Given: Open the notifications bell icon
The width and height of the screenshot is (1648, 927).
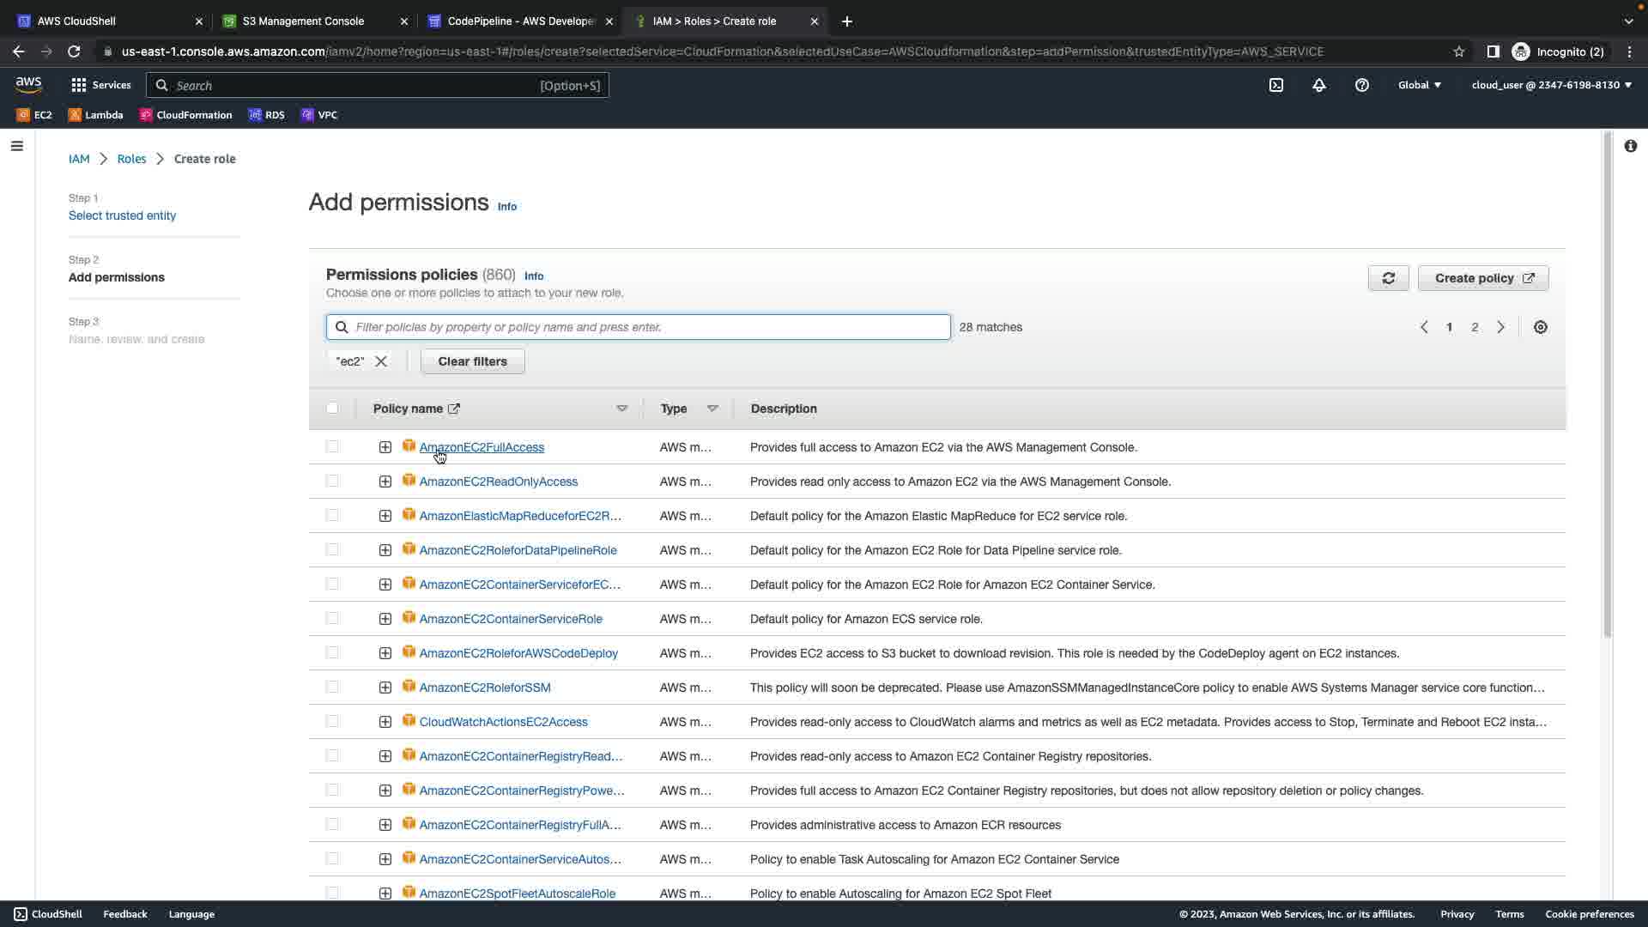Looking at the screenshot, I should click(x=1319, y=85).
